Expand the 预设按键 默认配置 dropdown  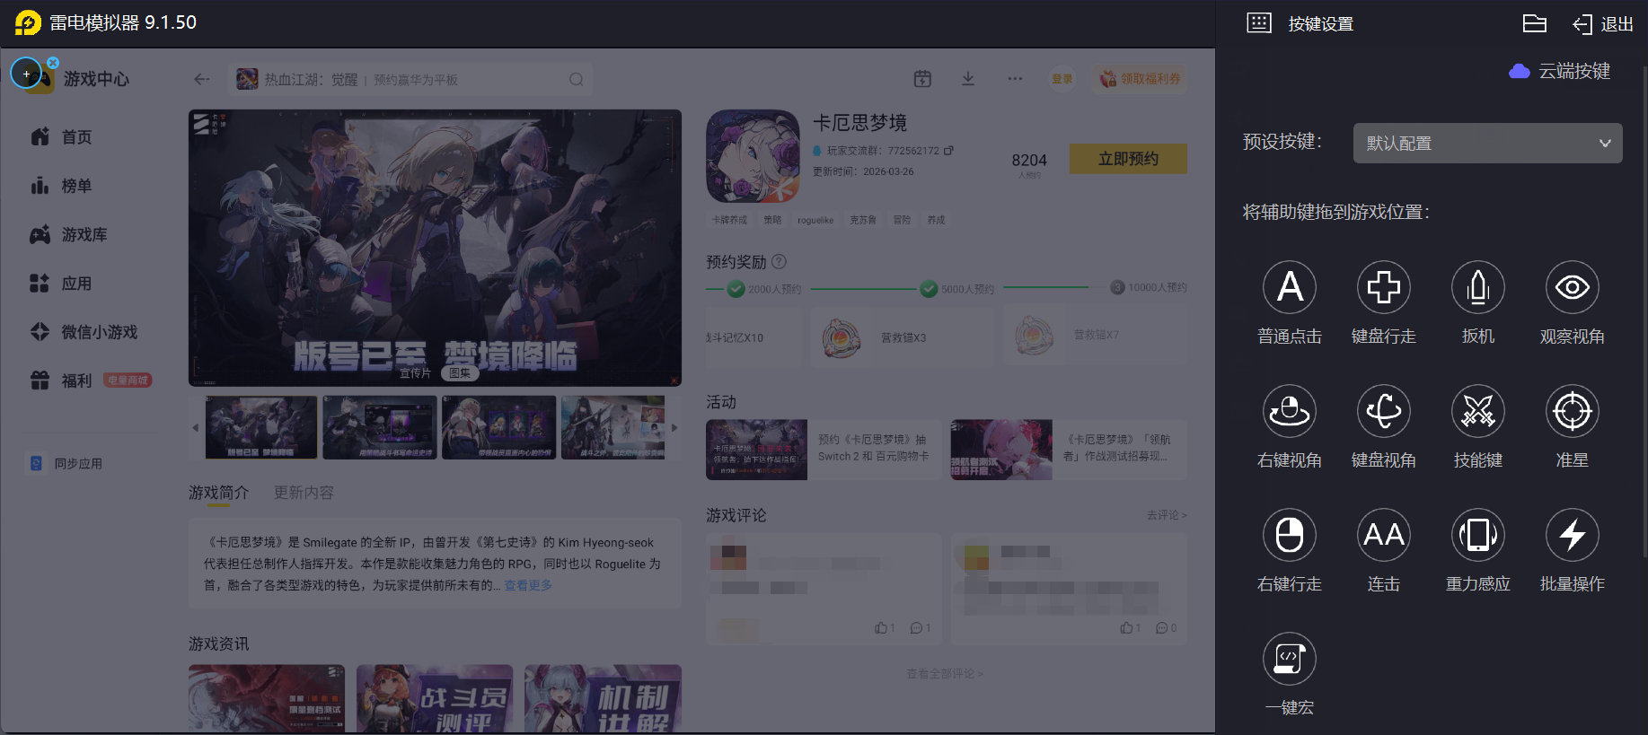click(x=1487, y=144)
